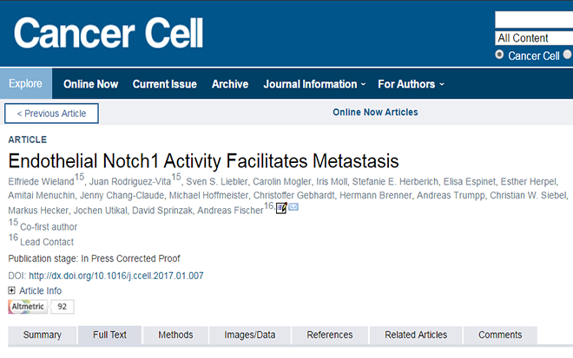Open the Altmetric score 92 box
Screen dimensions: 573x358
click(63, 307)
